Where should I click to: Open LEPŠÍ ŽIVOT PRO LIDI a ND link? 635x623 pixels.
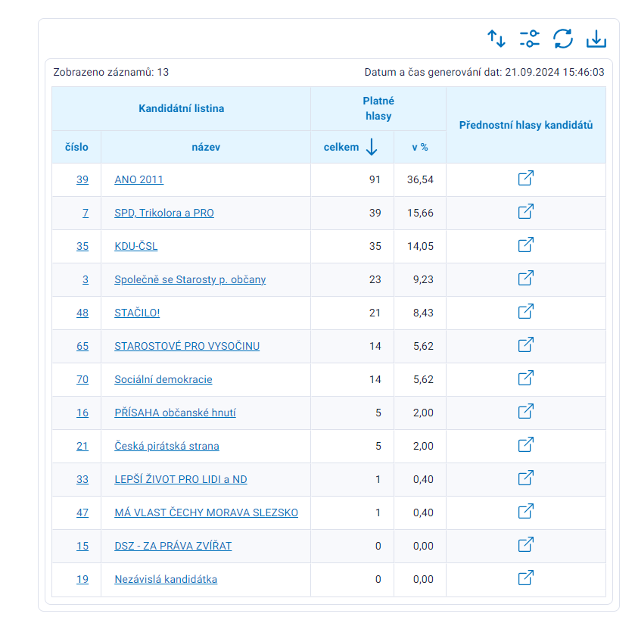point(181,479)
